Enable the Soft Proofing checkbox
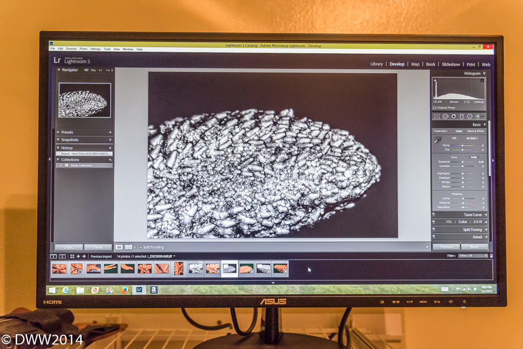The width and height of the screenshot is (523, 349). click(x=140, y=247)
